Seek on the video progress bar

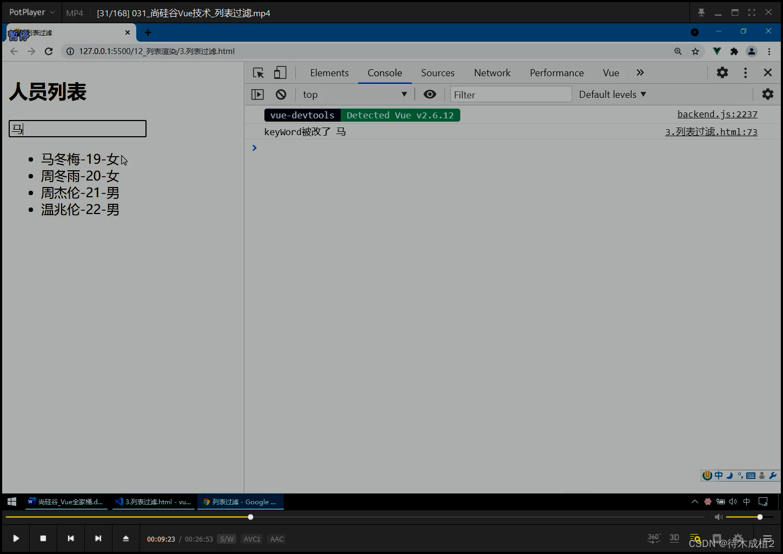[355, 517]
